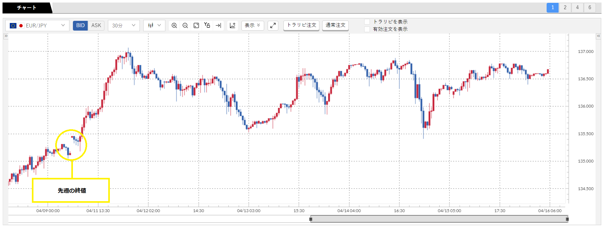The height and width of the screenshot is (228, 605).
Task: Toggle Y-axis lock icon
Action: (x=207, y=25)
